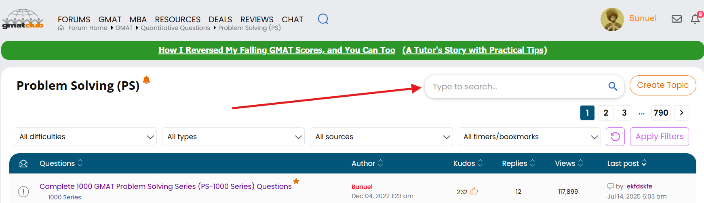Image resolution: width=704 pixels, height=203 pixels.
Task: Click the orange forum subscription bell
Action: pos(146,80)
